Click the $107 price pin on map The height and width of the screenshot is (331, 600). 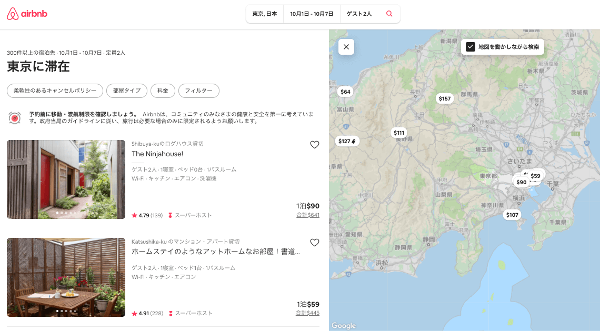tap(512, 215)
